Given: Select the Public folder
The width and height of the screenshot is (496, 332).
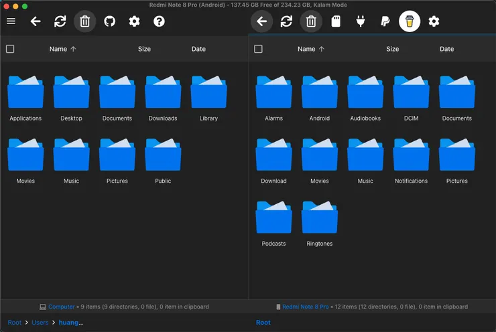Looking at the screenshot, I should coord(163,161).
